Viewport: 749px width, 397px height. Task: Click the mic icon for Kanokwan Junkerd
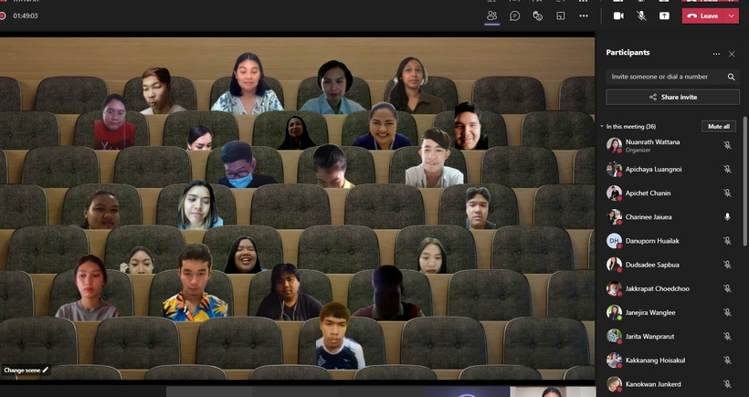(x=727, y=383)
